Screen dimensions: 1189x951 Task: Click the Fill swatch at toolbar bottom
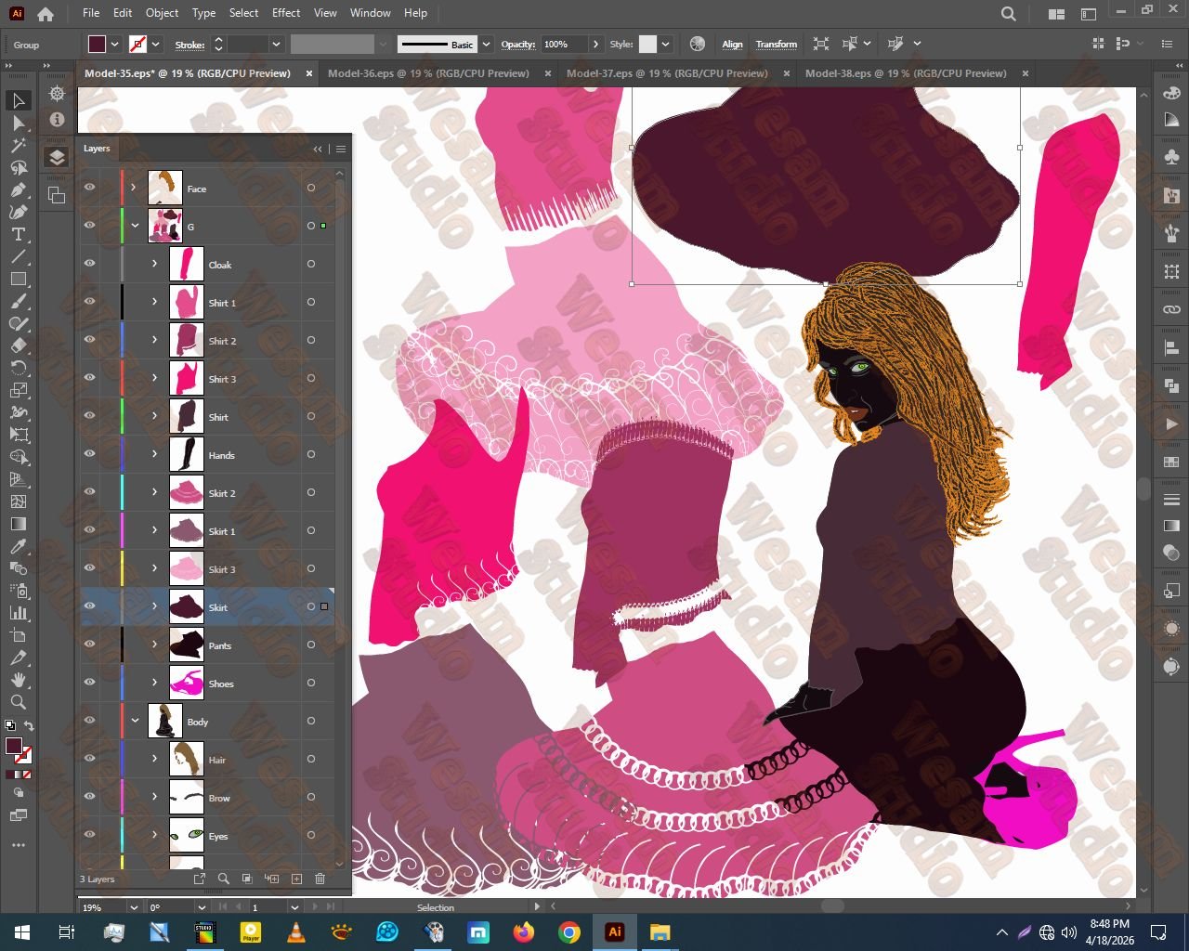[x=13, y=746]
